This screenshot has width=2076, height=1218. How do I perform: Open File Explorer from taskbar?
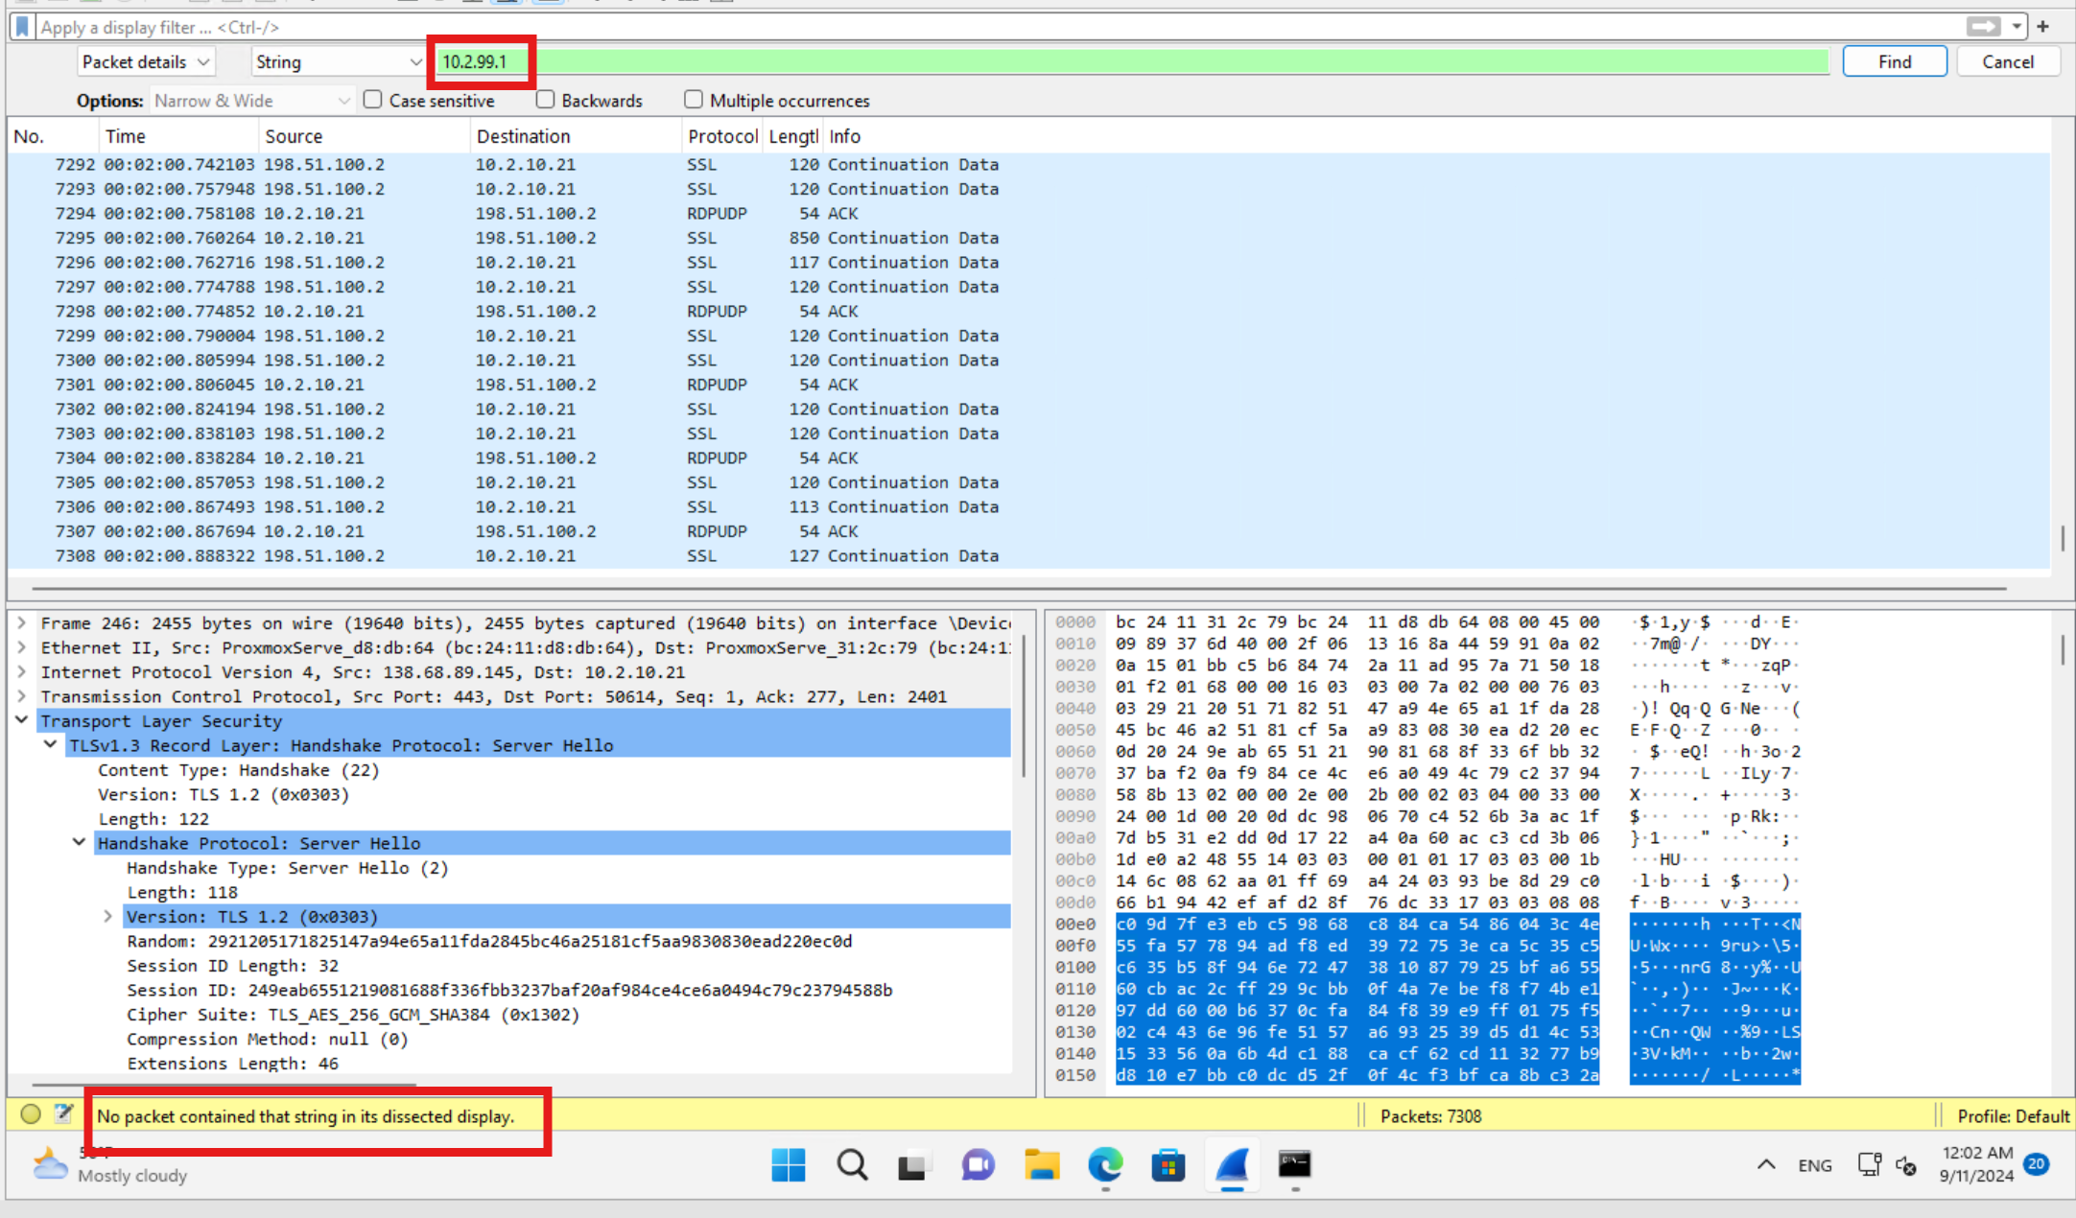[x=1042, y=1165]
